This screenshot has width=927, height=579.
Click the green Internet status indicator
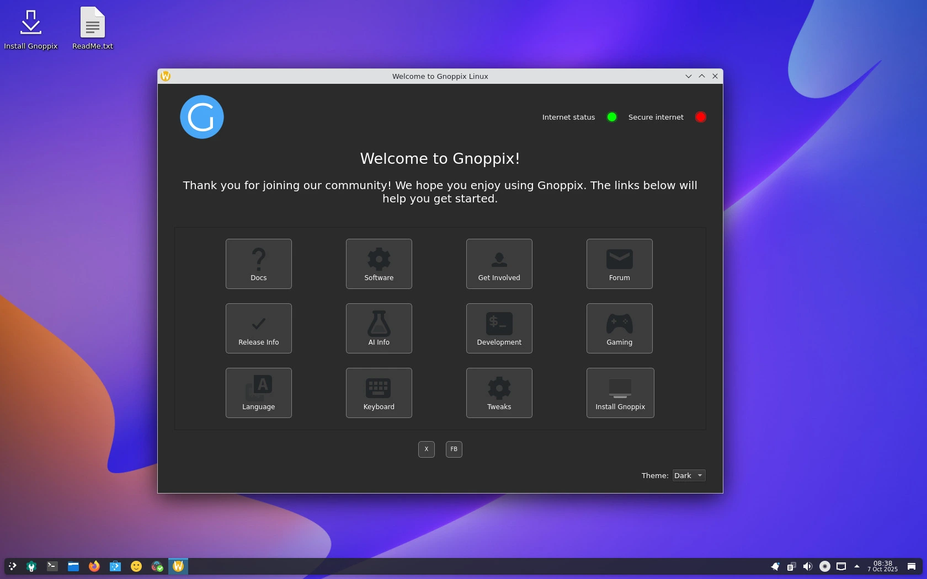click(x=611, y=117)
